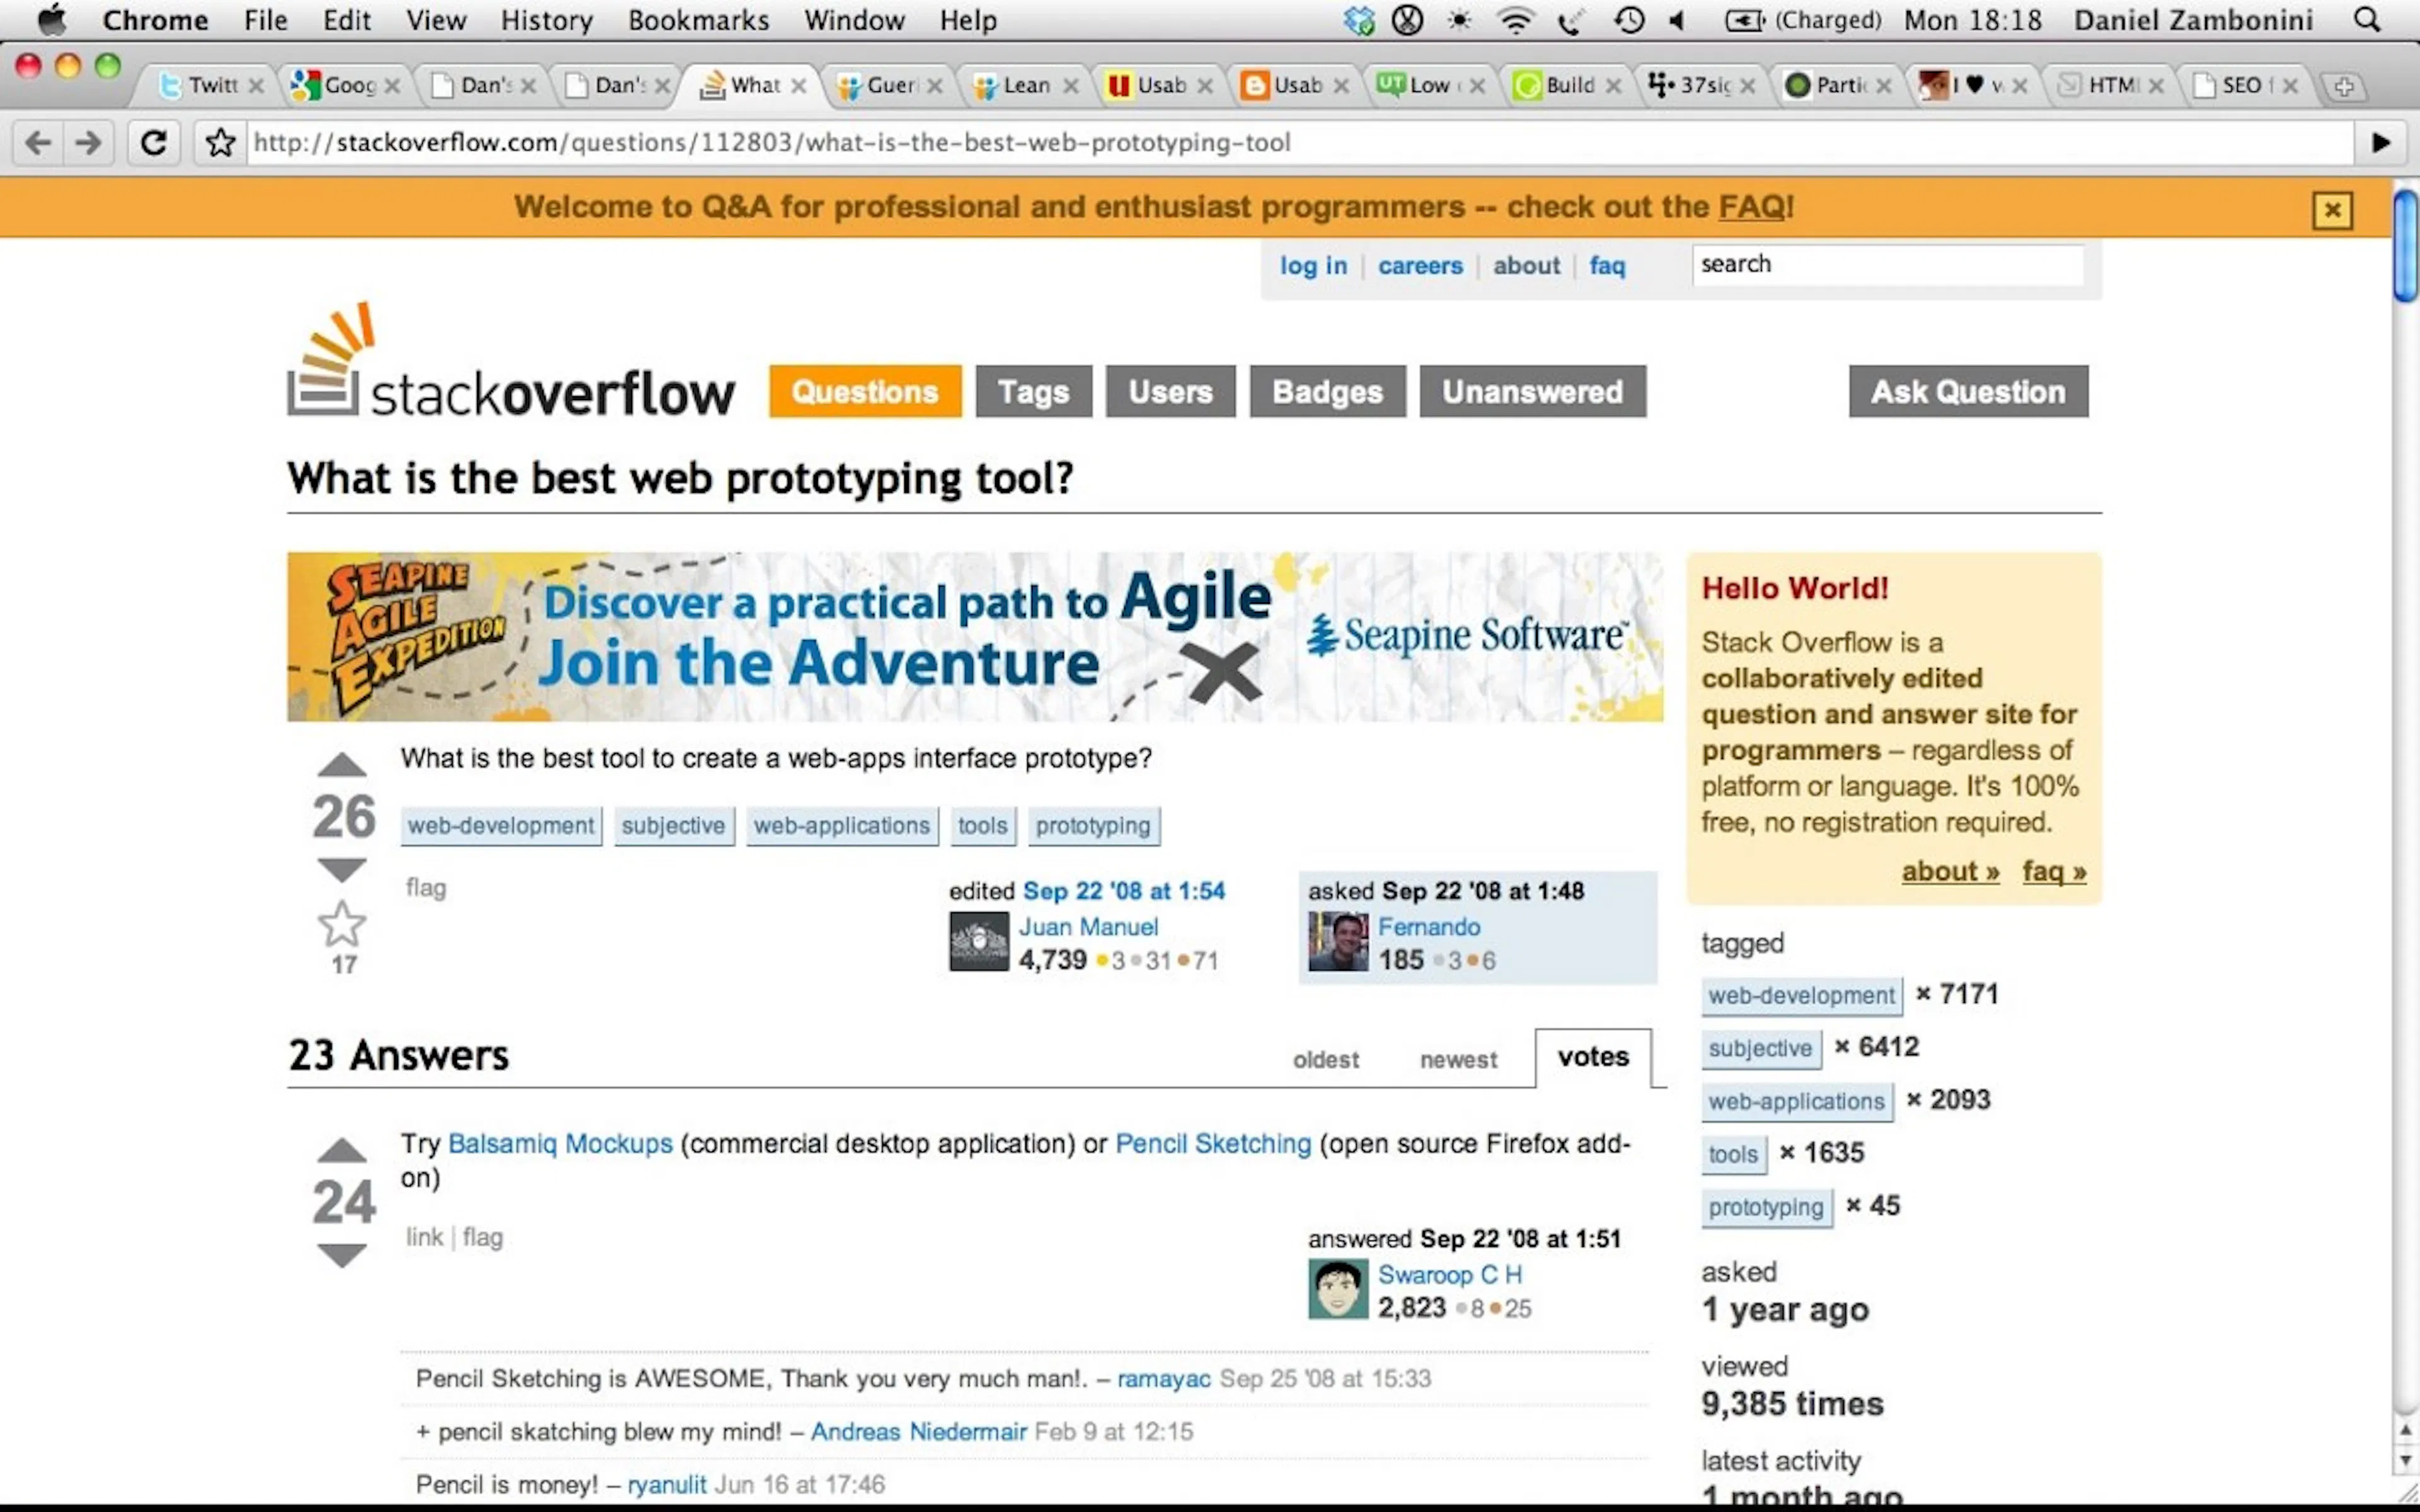The height and width of the screenshot is (1512, 2420).
Task: Sort answers by newest tab
Action: coord(1458,1059)
